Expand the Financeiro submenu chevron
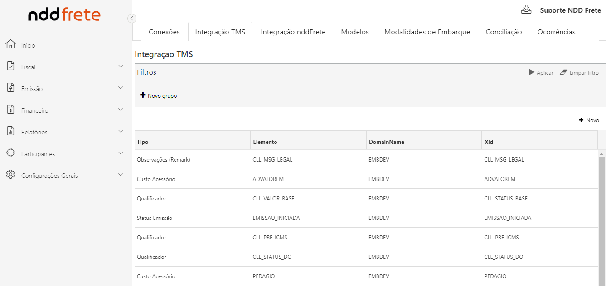The image size is (606, 286). click(121, 110)
